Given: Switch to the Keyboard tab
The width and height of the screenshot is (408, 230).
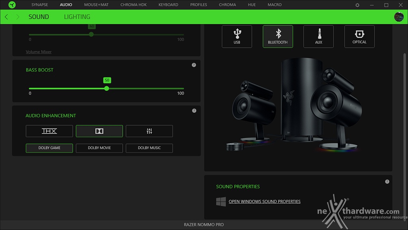Looking at the screenshot, I should (169, 5).
